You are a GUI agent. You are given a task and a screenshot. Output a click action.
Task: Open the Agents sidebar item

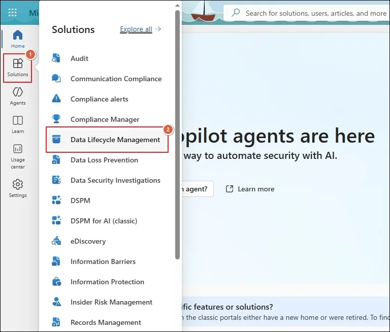pos(18,96)
